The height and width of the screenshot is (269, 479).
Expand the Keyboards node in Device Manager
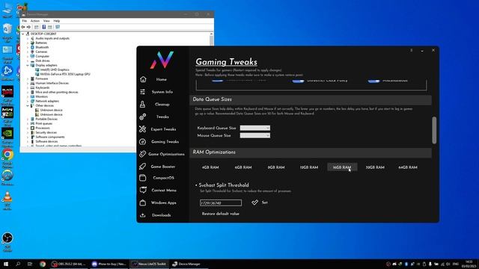click(28, 87)
